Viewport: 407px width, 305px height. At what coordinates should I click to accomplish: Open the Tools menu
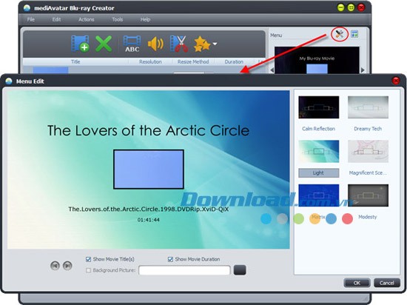tap(118, 19)
